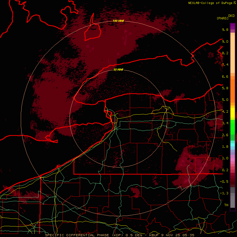Click the light peach color bar segment

[233, 54]
